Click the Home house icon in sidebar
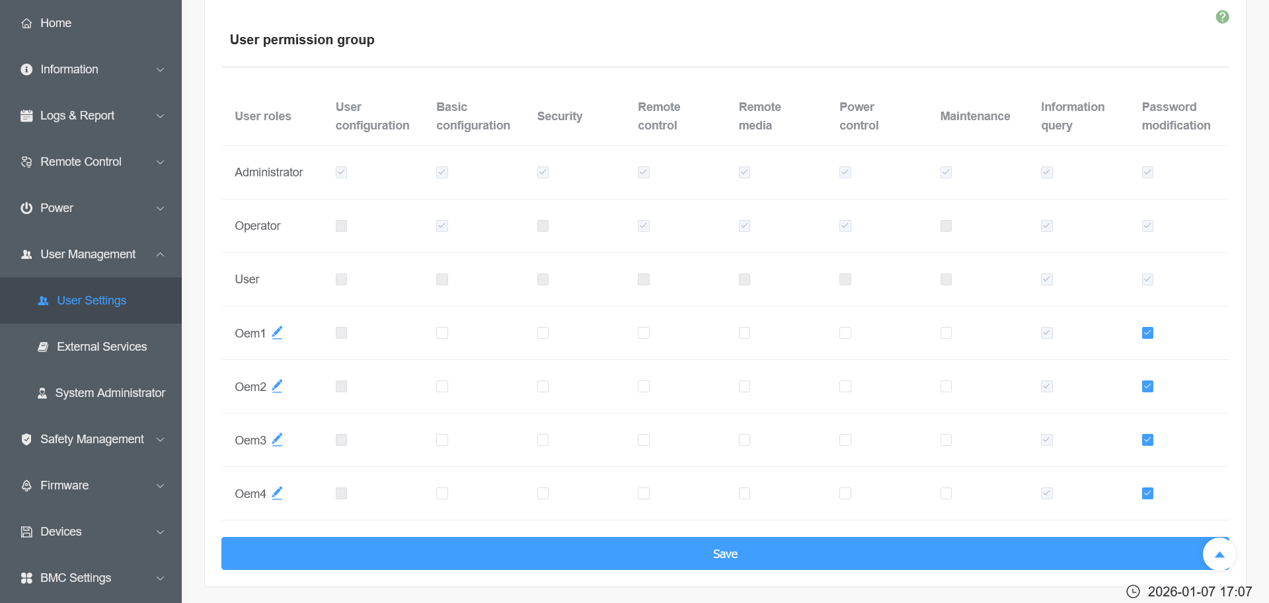This screenshot has height=603, width=1269. coord(26,23)
